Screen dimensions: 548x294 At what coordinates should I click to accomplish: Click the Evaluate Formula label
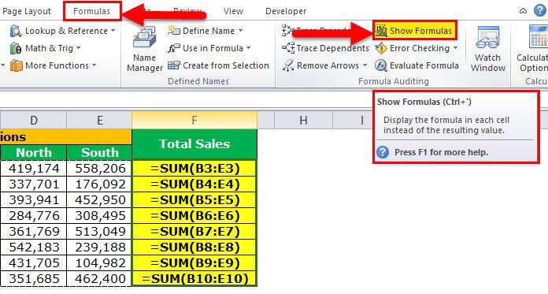[x=424, y=65]
